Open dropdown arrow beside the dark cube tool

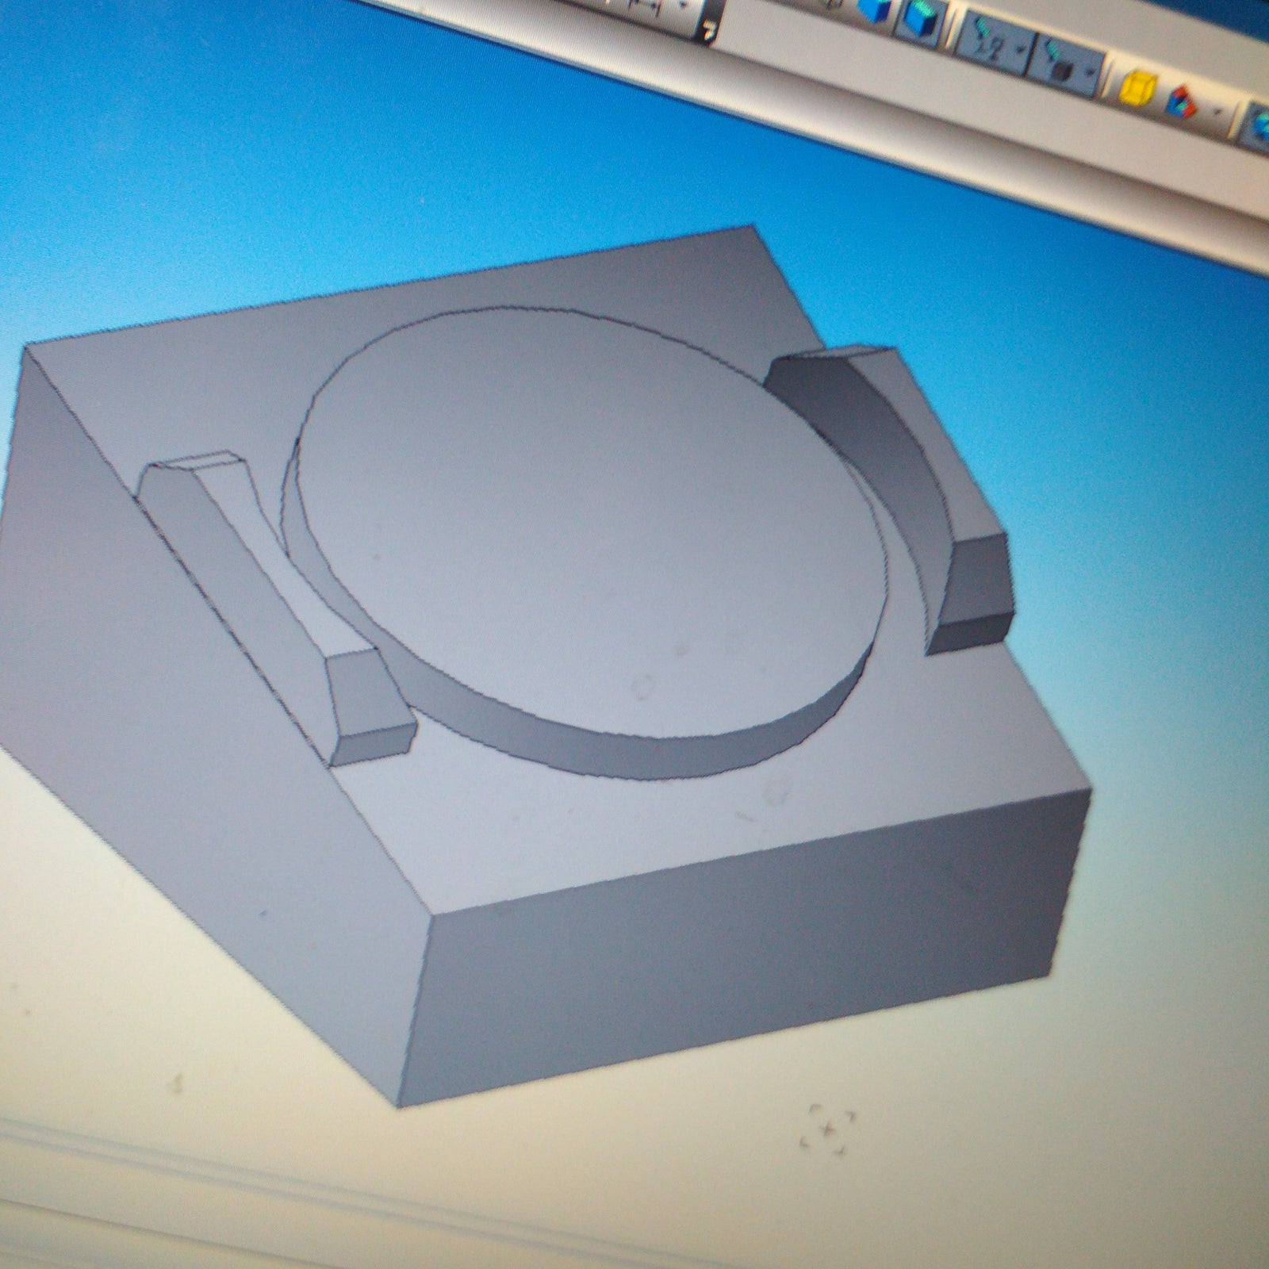pyautogui.click(x=1092, y=74)
